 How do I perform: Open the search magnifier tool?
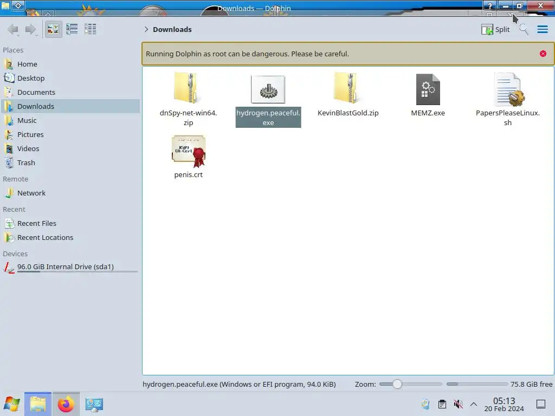point(524,29)
